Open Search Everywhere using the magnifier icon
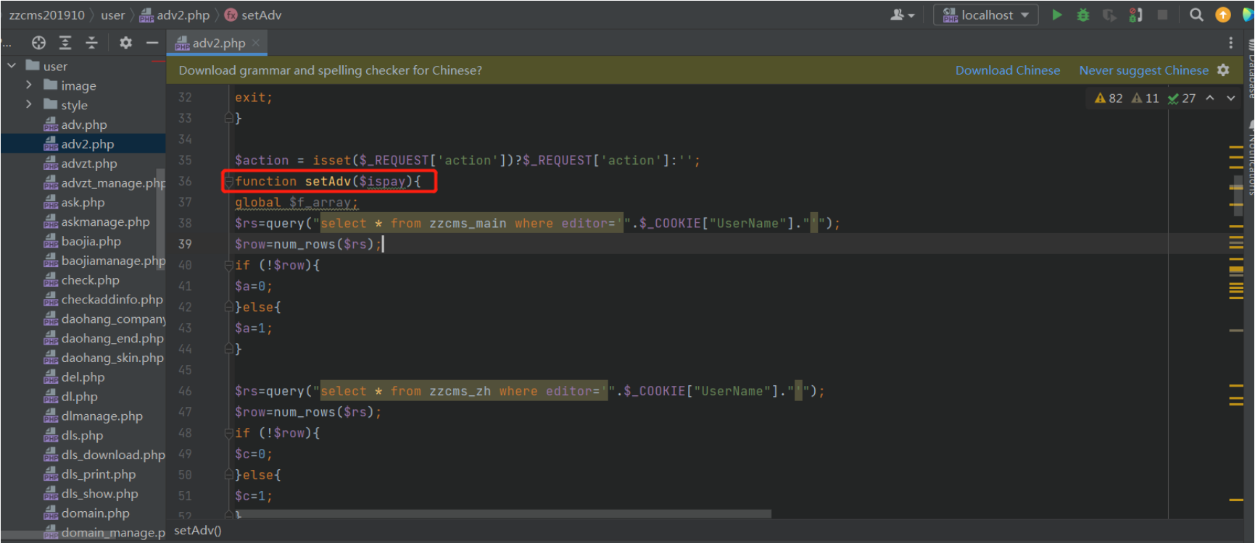The height and width of the screenshot is (543, 1255). coord(1196,14)
